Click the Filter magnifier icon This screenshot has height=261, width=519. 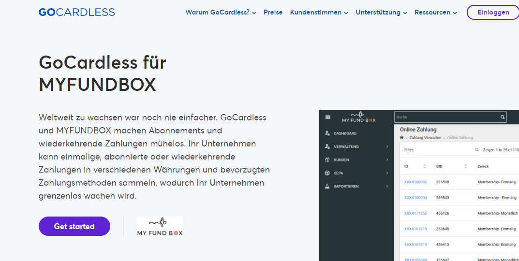tap(476, 150)
